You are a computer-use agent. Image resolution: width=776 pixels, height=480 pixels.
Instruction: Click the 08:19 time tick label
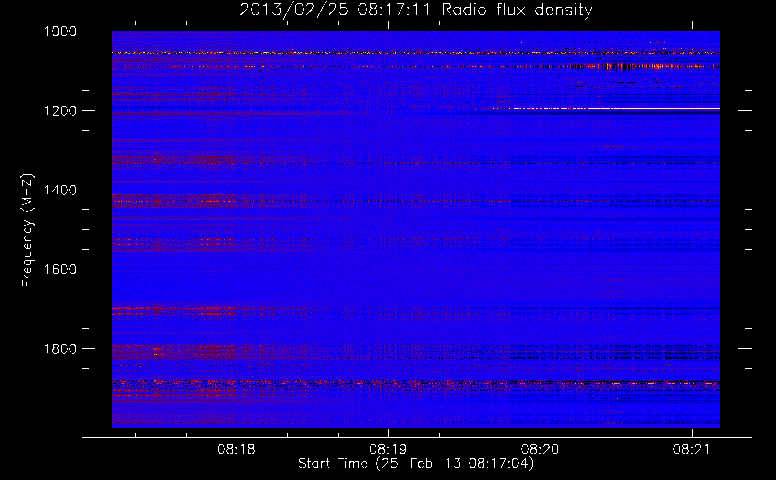pos(388,449)
